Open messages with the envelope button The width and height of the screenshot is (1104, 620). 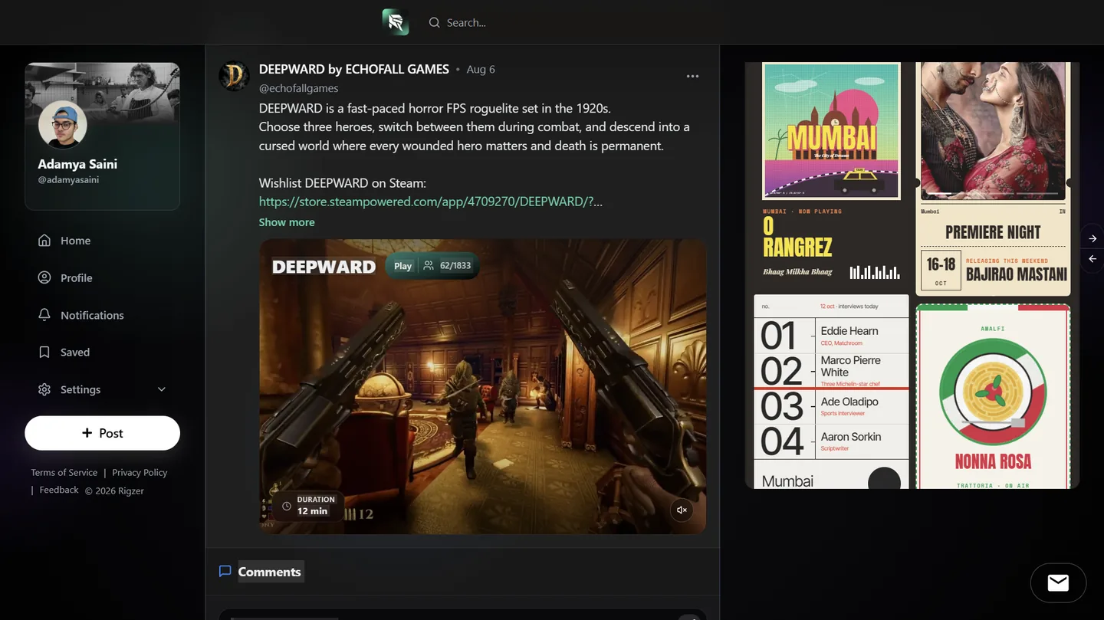coord(1058,583)
